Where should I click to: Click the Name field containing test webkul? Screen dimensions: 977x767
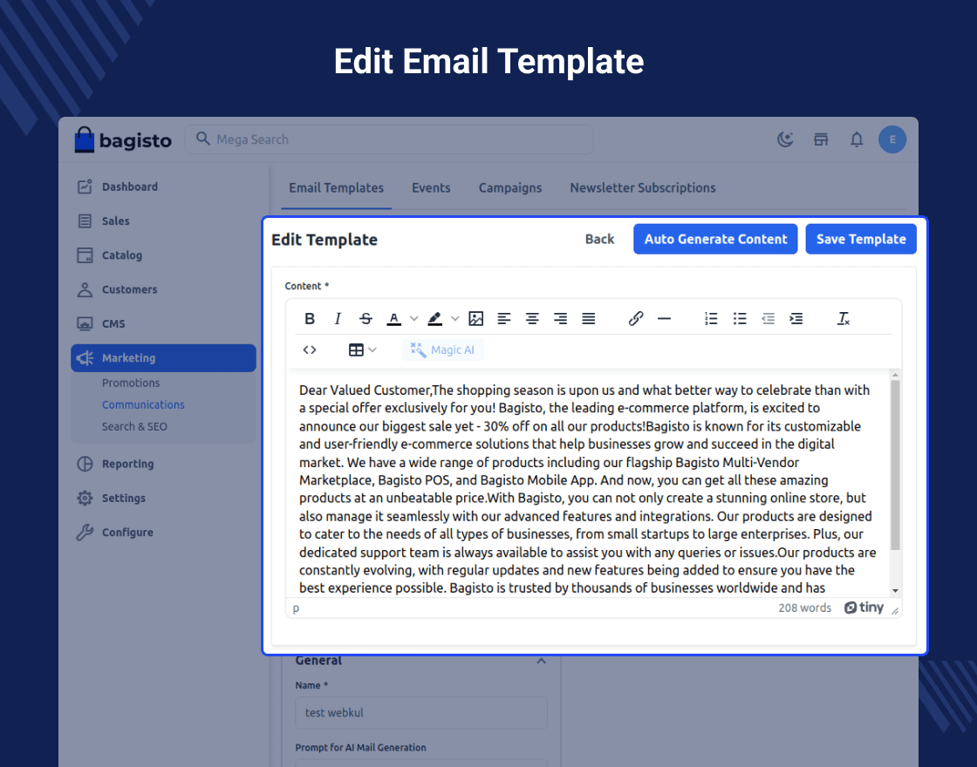(421, 713)
